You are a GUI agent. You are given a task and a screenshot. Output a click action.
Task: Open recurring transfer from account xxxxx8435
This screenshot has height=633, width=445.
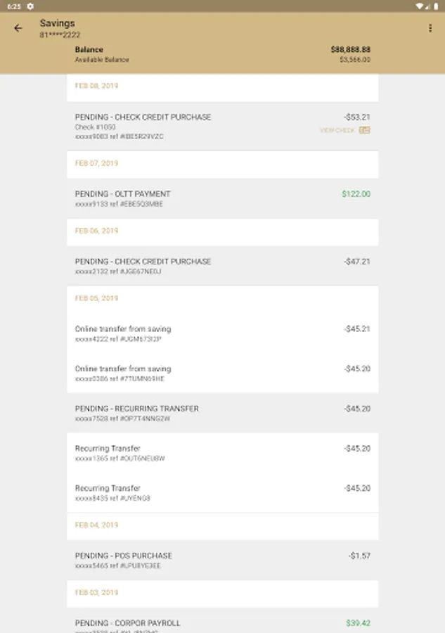pyautogui.click(x=222, y=492)
